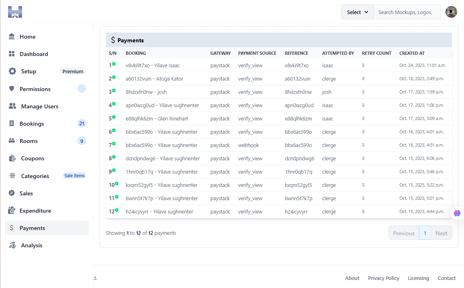The width and height of the screenshot is (464, 288).
Task: Open the Select dropdown in header
Action: click(357, 12)
